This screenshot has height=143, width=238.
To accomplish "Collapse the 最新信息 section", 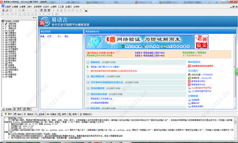I will coord(88,62).
